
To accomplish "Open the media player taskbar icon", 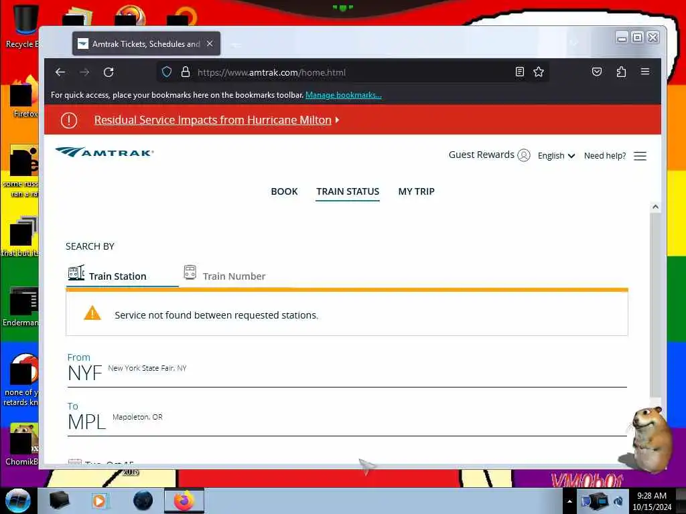I will [x=100, y=501].
